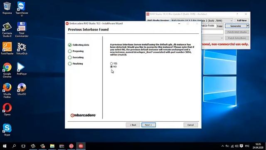Select the NO radio button

(111, 67)
